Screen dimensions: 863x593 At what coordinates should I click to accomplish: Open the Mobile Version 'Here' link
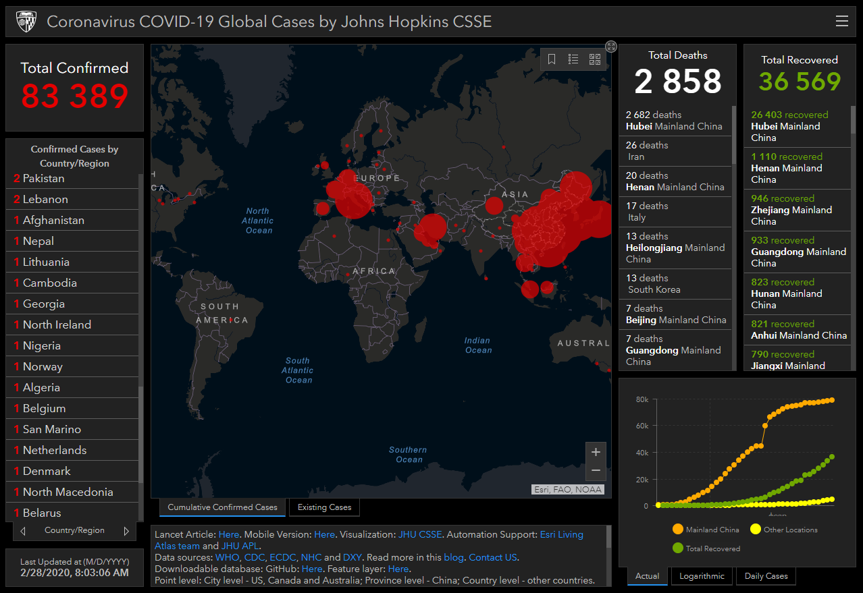[x=325, y=534]
